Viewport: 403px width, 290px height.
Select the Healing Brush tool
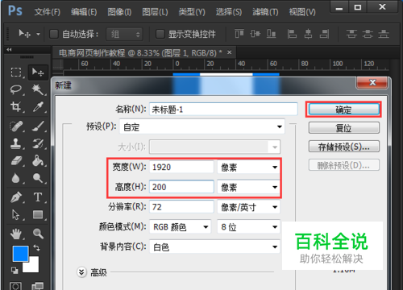16,126
